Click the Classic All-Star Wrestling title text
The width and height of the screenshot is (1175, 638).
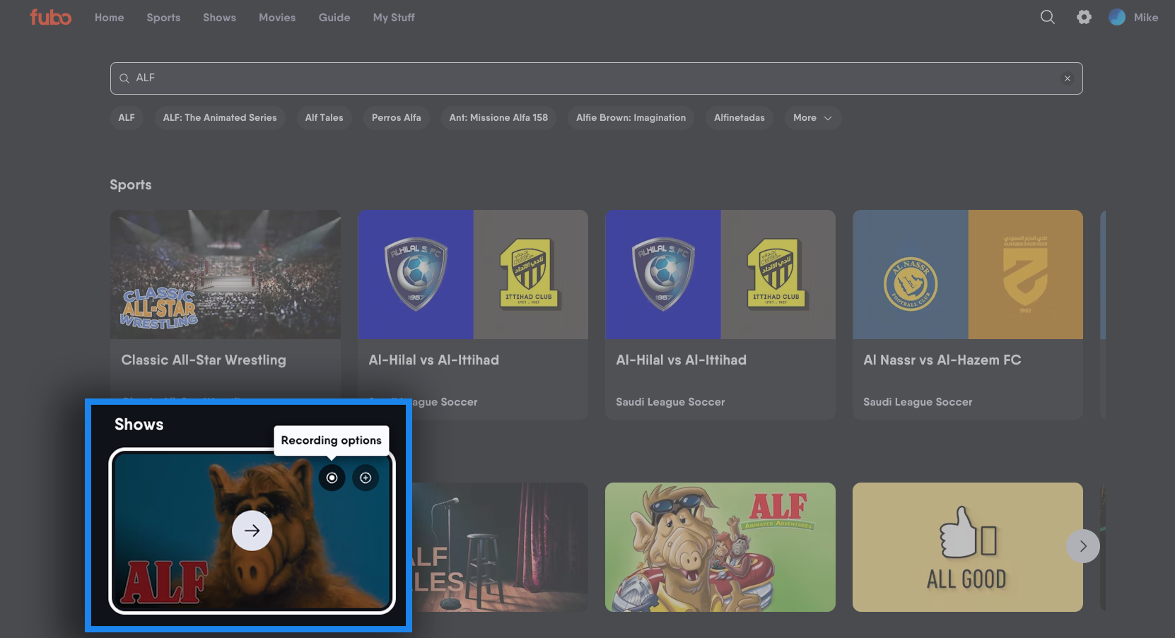tap(204, 360)
